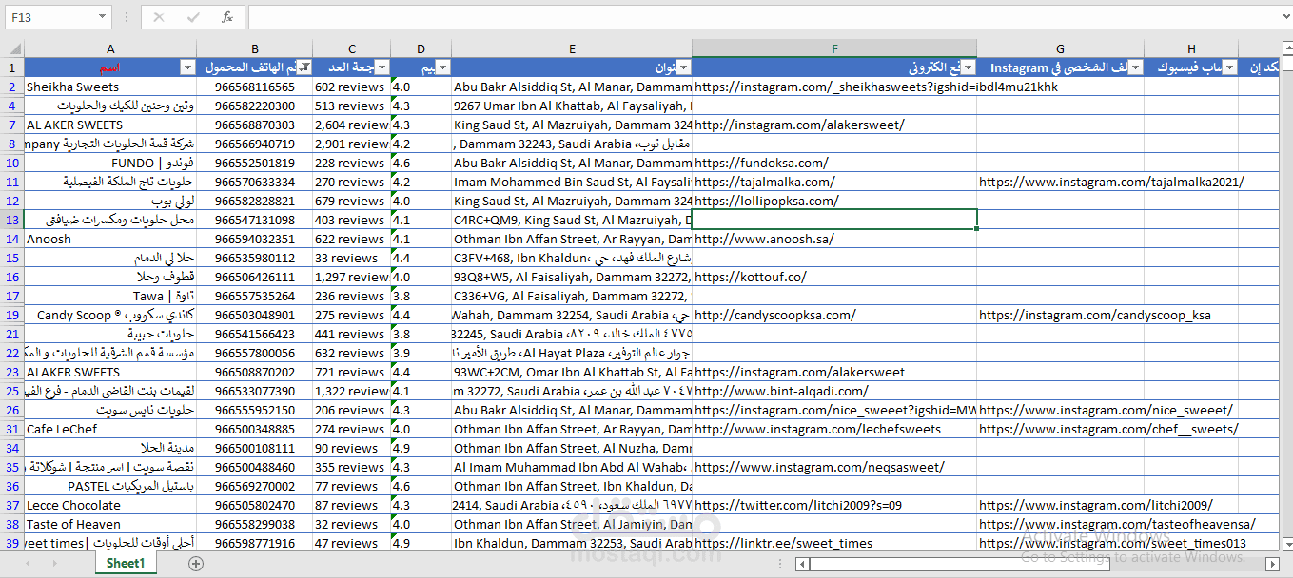Screen dimensions: 1293x578
Task: Click the New Sheet plus button
Action: tap(196, 564)
